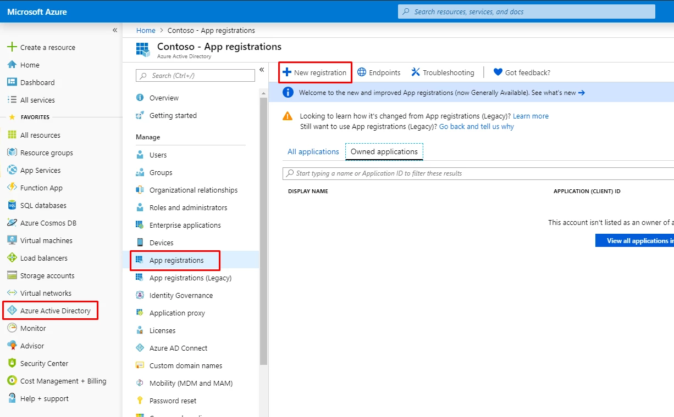This screenshot has width=674, height=417.
Task: Click the Home breadcrumb link
Action: coord(146,30)
